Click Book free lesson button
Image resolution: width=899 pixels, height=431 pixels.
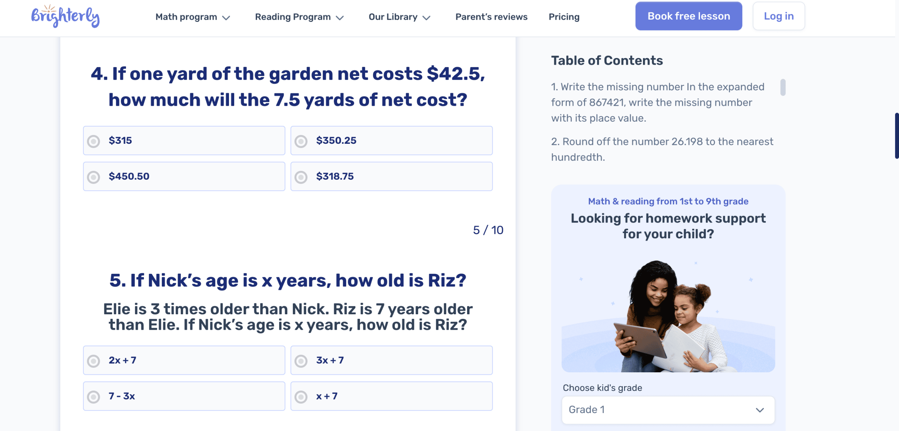pos(688,16)
